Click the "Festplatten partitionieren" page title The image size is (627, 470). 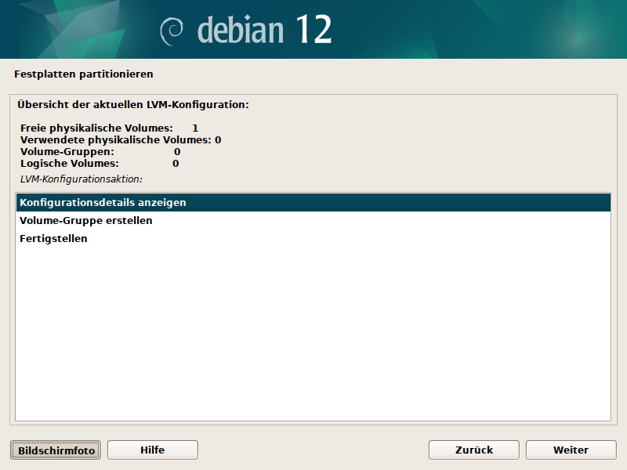(x=84, y=74)
